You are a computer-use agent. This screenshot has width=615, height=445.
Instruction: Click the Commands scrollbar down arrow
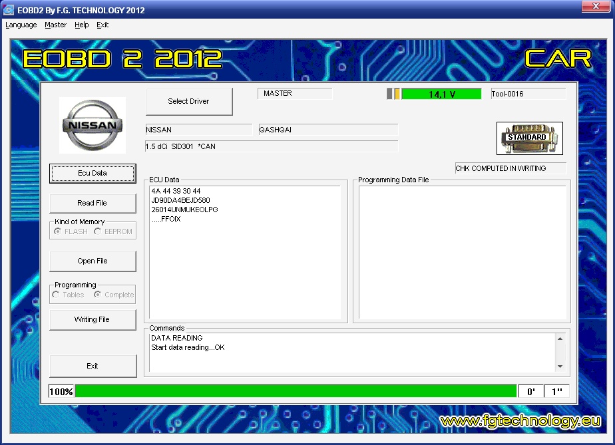[560, 367]
